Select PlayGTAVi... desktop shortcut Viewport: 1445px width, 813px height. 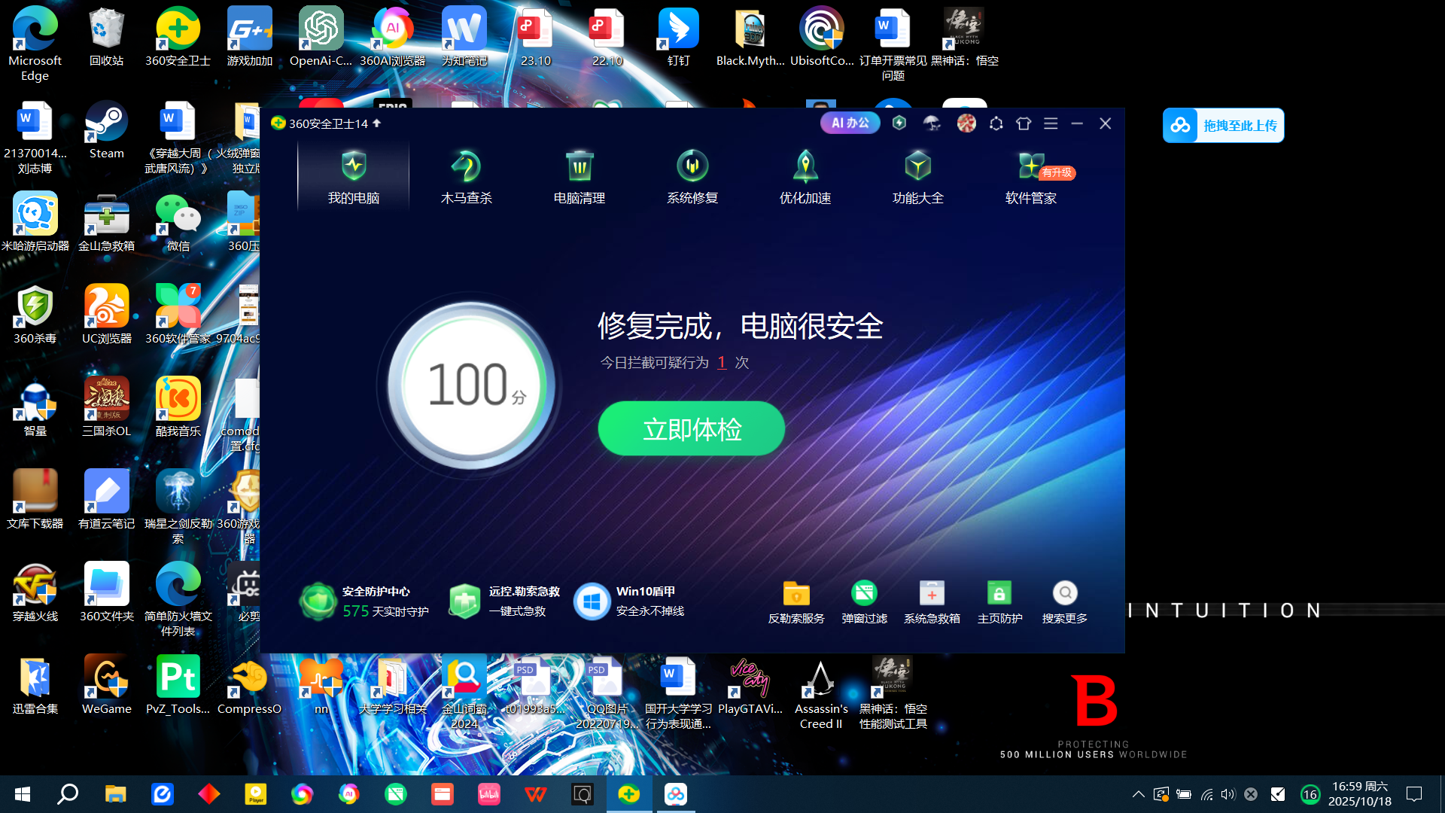click(750, 686)
